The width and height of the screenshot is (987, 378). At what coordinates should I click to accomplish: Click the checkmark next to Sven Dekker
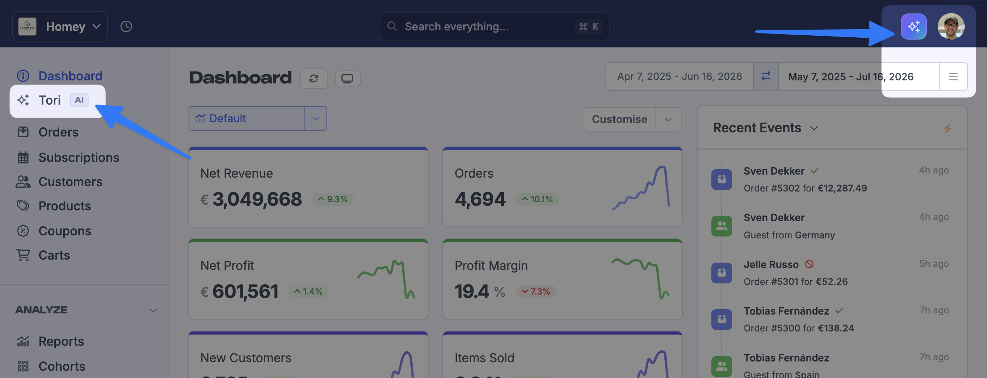tap(815, 171)
